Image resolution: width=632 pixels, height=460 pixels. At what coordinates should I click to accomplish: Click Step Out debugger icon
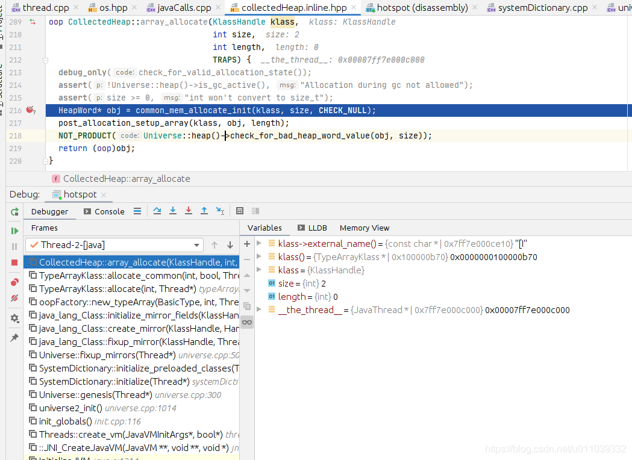204,211
